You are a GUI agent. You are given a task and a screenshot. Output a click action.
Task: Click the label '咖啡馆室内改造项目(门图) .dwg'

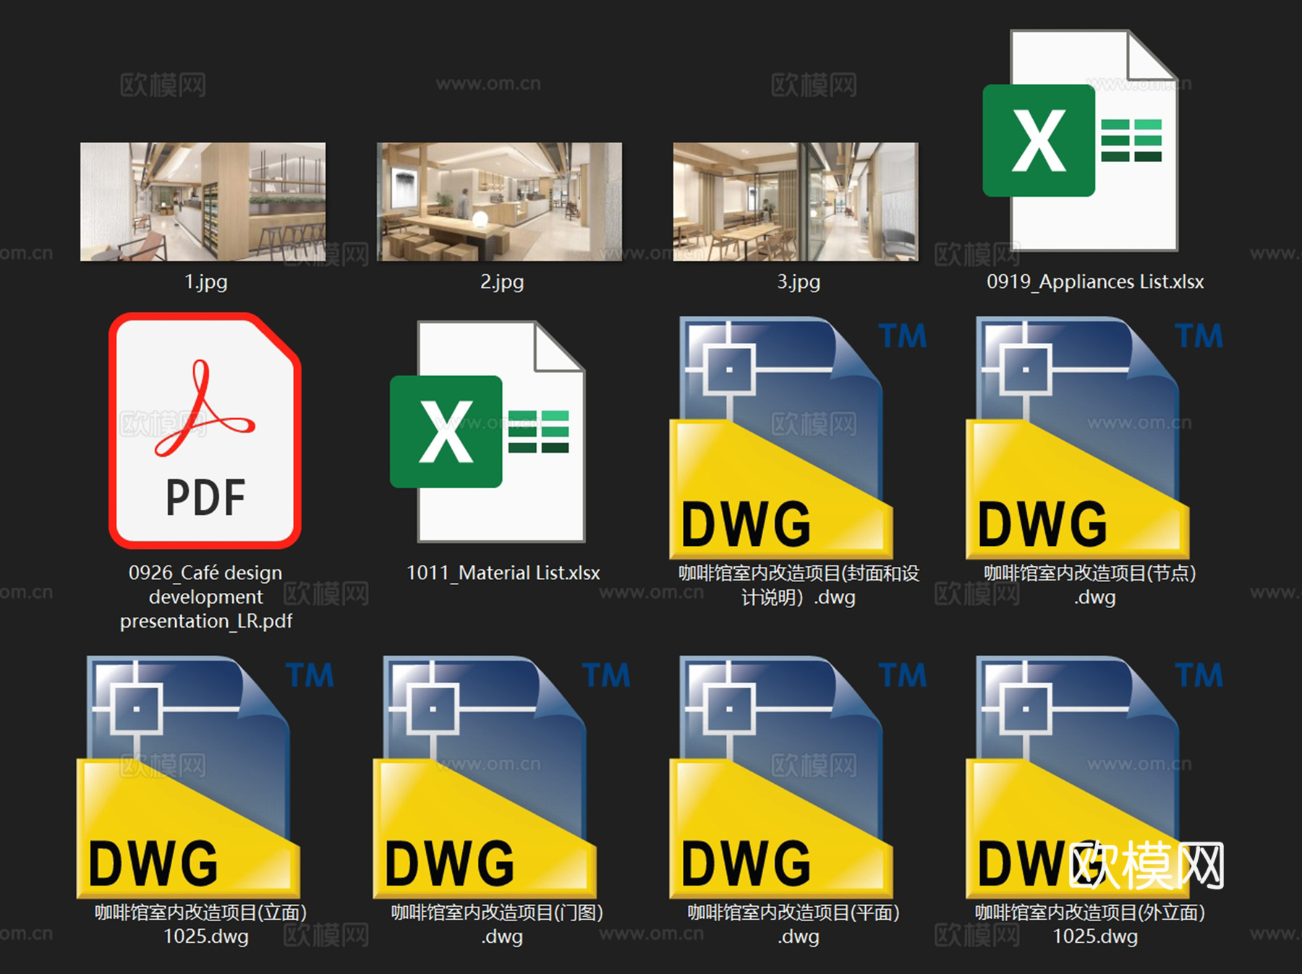498,924
